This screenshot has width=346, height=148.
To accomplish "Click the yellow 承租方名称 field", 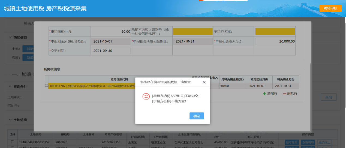I will coord(275,32).
